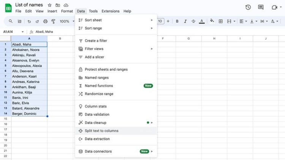
Task: Open the Extensions menu
Action: point(111,11)
